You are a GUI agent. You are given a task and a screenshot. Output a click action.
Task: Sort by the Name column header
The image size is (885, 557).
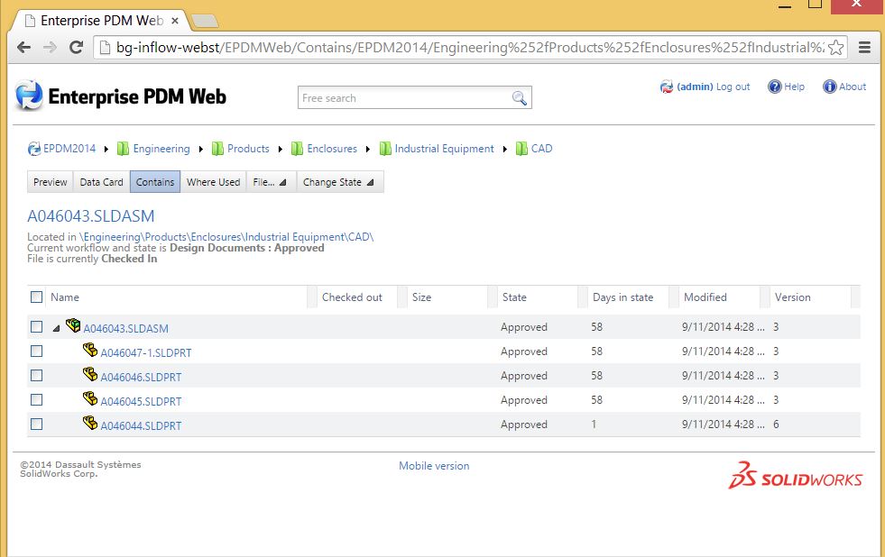65,297
